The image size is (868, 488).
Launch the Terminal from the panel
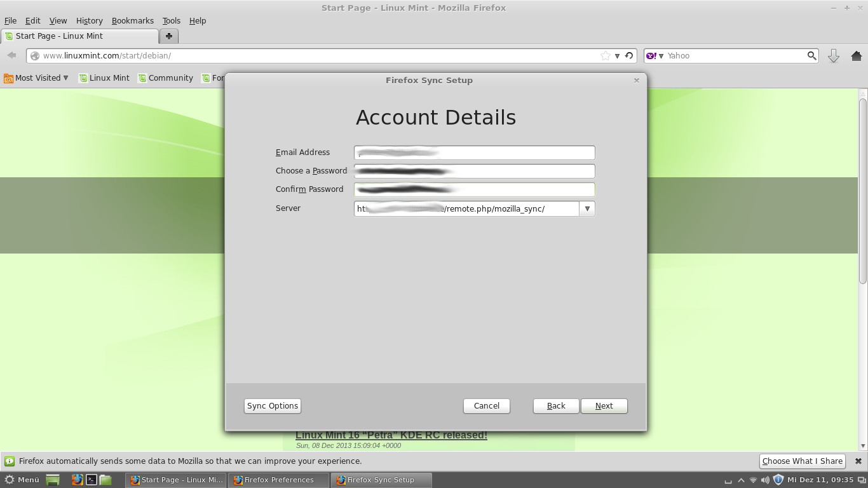[x=92, y=480]
